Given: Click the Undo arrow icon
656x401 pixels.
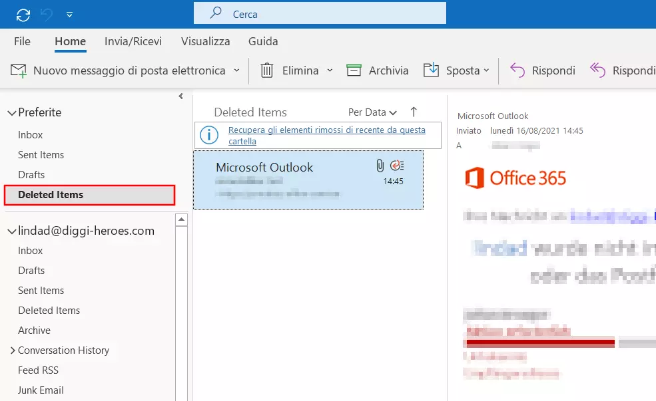Looking at the screenshot, I should pyautogui.click(x=47, y=15).
